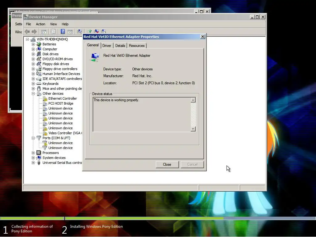
Task: Maximize the Device Manager window
Action: [257, 17]
